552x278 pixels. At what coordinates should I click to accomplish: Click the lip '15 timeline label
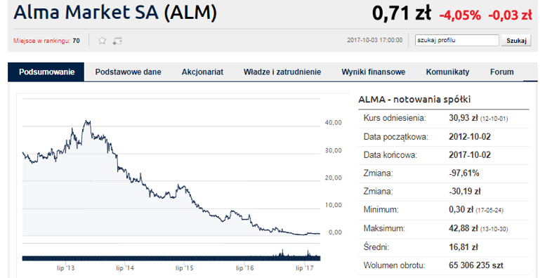185,268
